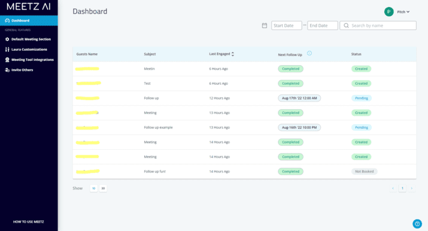
Task: Click the 'Follow up' subject cell
Action: [151, 98]
